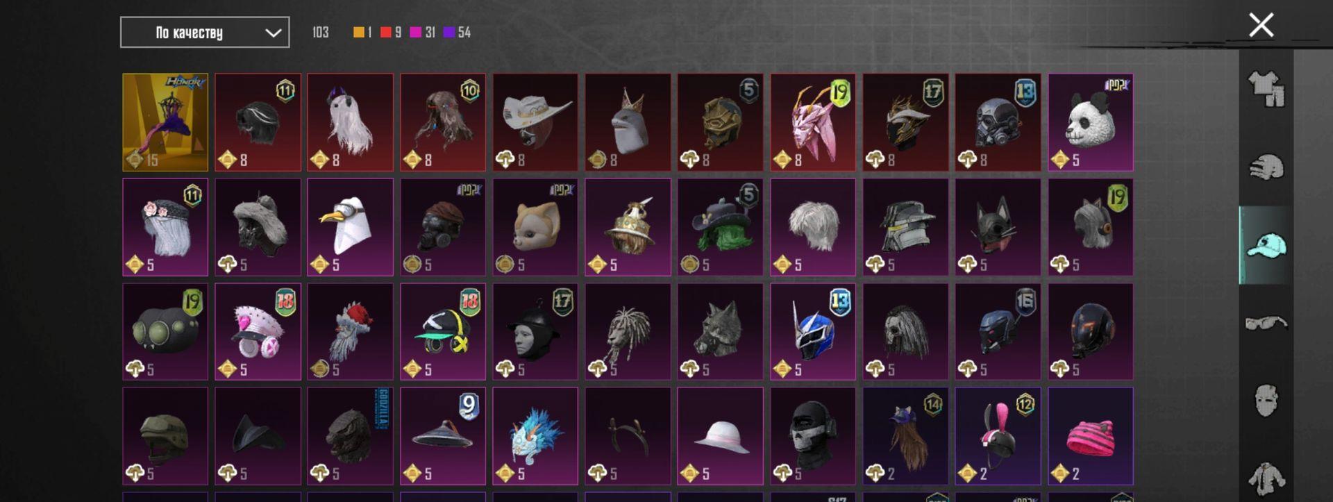The image size is (1333, 502).
Task: Open the face mask category icon
Action: [x=1266, y=401]
